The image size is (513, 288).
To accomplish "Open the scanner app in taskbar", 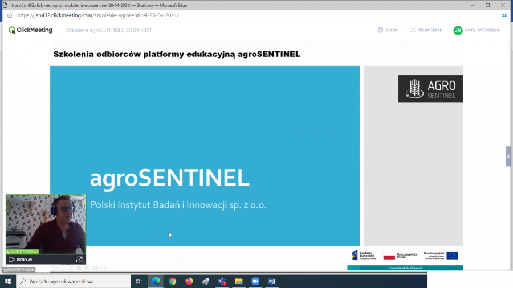I will click(205, 281).
